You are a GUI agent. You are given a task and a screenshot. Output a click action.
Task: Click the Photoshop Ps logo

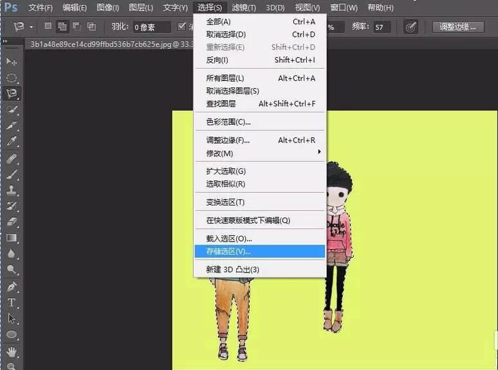11,7
